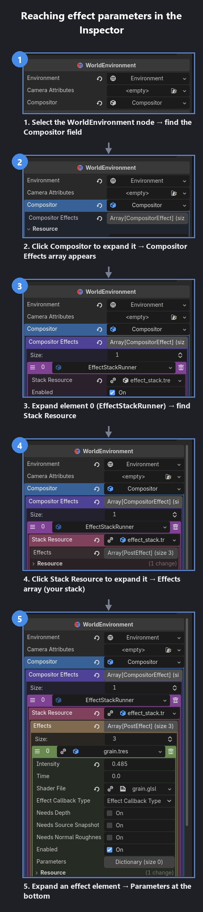The width and height of the screenshot is (203, 912).
Task: Click Compositor property label in step 2 panel
Action: point(42,205)
